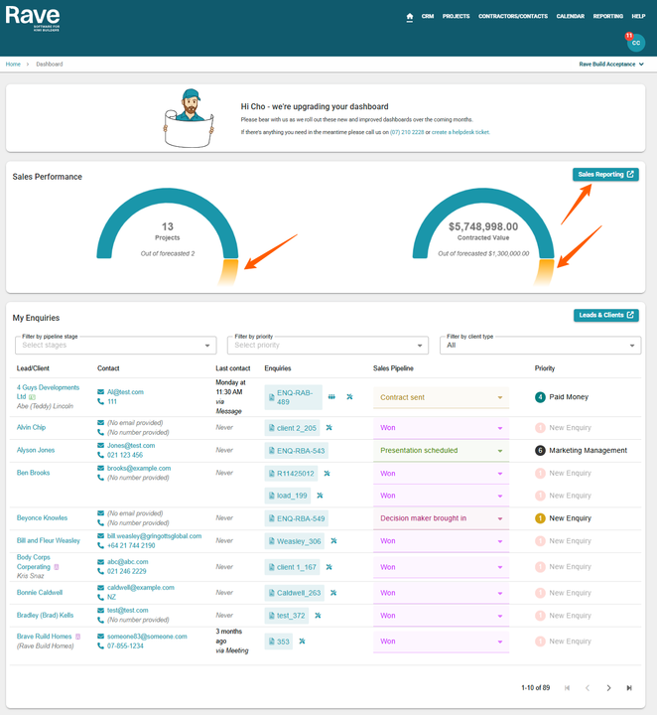The height and width of the screenshot is (715, 657).
Task: Click company icon next to 4 Guys Developments
Action: 32,397
